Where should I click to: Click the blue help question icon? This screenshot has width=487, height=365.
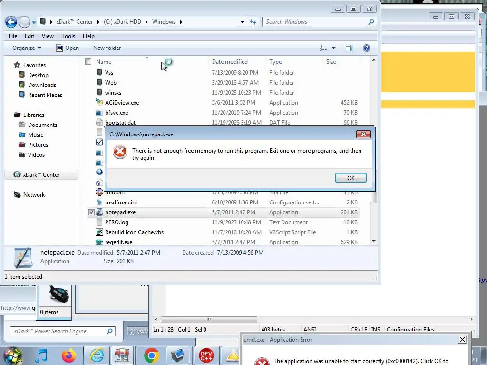pyautogui.click(x=367, y=48)
